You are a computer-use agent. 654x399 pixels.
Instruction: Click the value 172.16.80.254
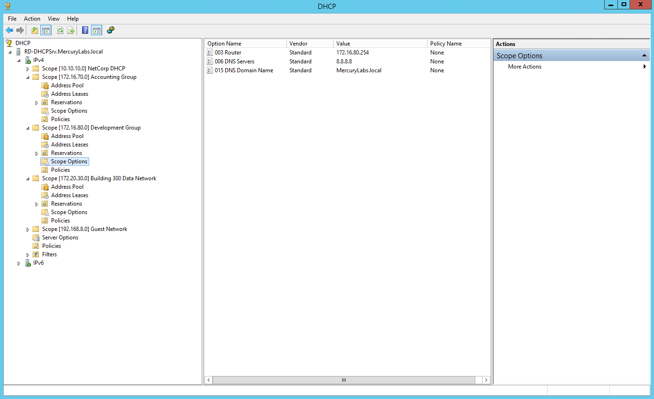tap(352, 53)
